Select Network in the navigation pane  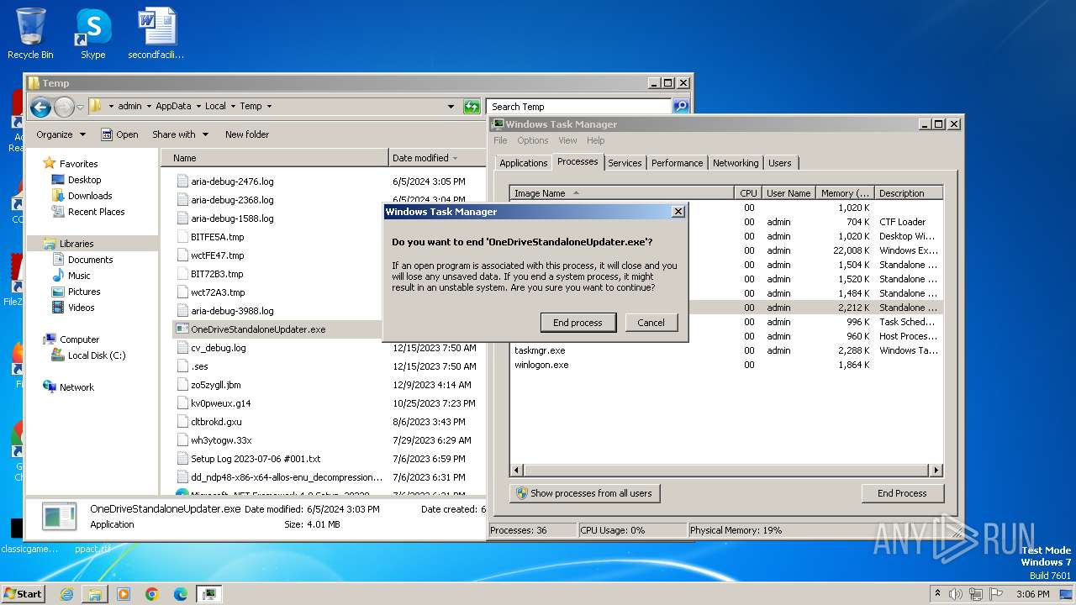click(76, 387)
